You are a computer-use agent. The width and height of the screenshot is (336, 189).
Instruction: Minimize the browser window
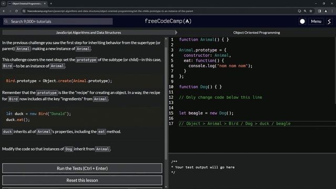[316, 4]
